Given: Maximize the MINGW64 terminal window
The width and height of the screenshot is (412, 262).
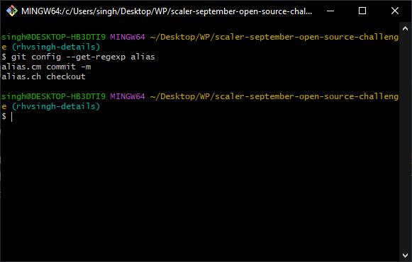Looking at the screenshot, I should click(362, 11).
